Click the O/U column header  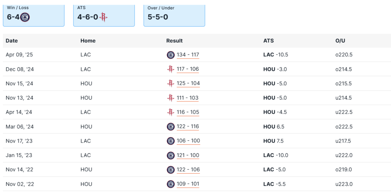340,41
